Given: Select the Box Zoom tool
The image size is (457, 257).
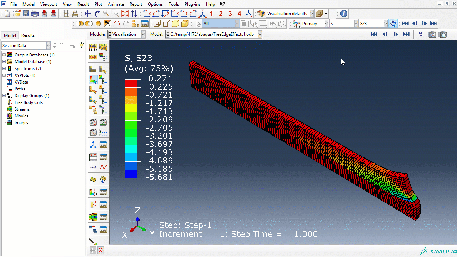Looking at the screenshot, I should pyautogui.click(x=115, y=14).
